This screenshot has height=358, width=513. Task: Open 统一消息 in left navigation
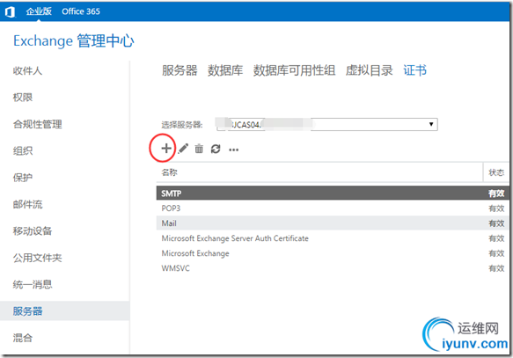click(33, 284)
